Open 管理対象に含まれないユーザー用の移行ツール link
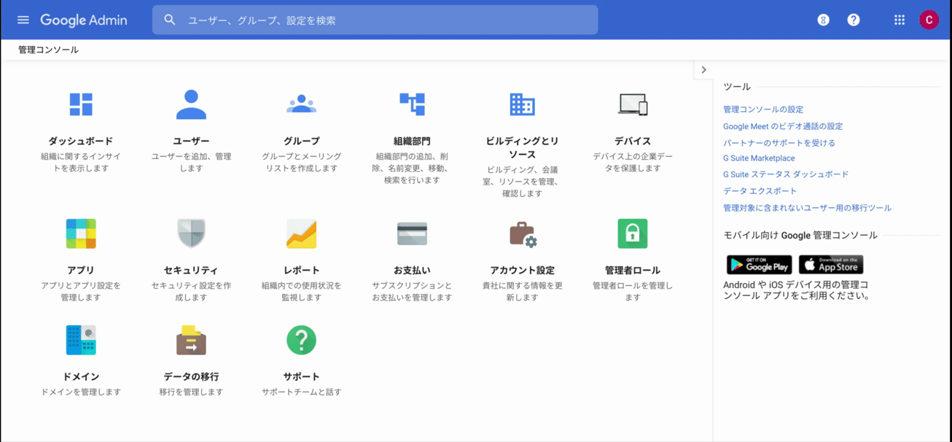Screen dimensions: 952x442 (x=807, y=208)
